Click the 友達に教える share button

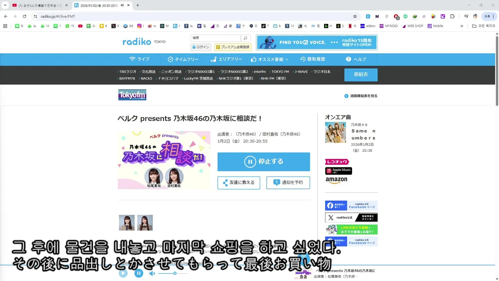tap(239, 183)
